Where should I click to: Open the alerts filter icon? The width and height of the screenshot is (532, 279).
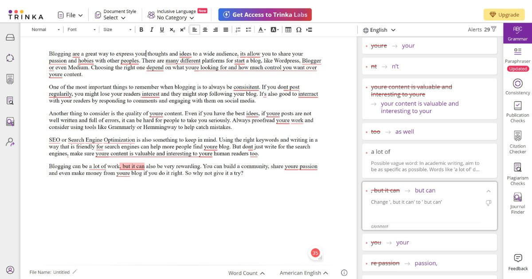click(494, 29)
